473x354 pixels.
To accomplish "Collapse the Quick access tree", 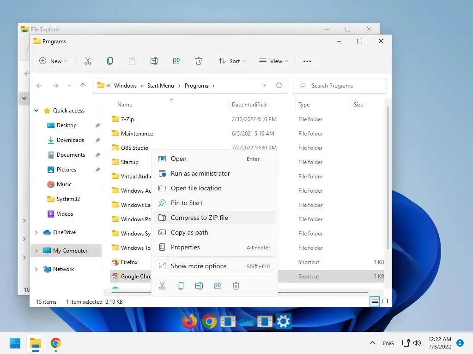I will pos(36,111).
